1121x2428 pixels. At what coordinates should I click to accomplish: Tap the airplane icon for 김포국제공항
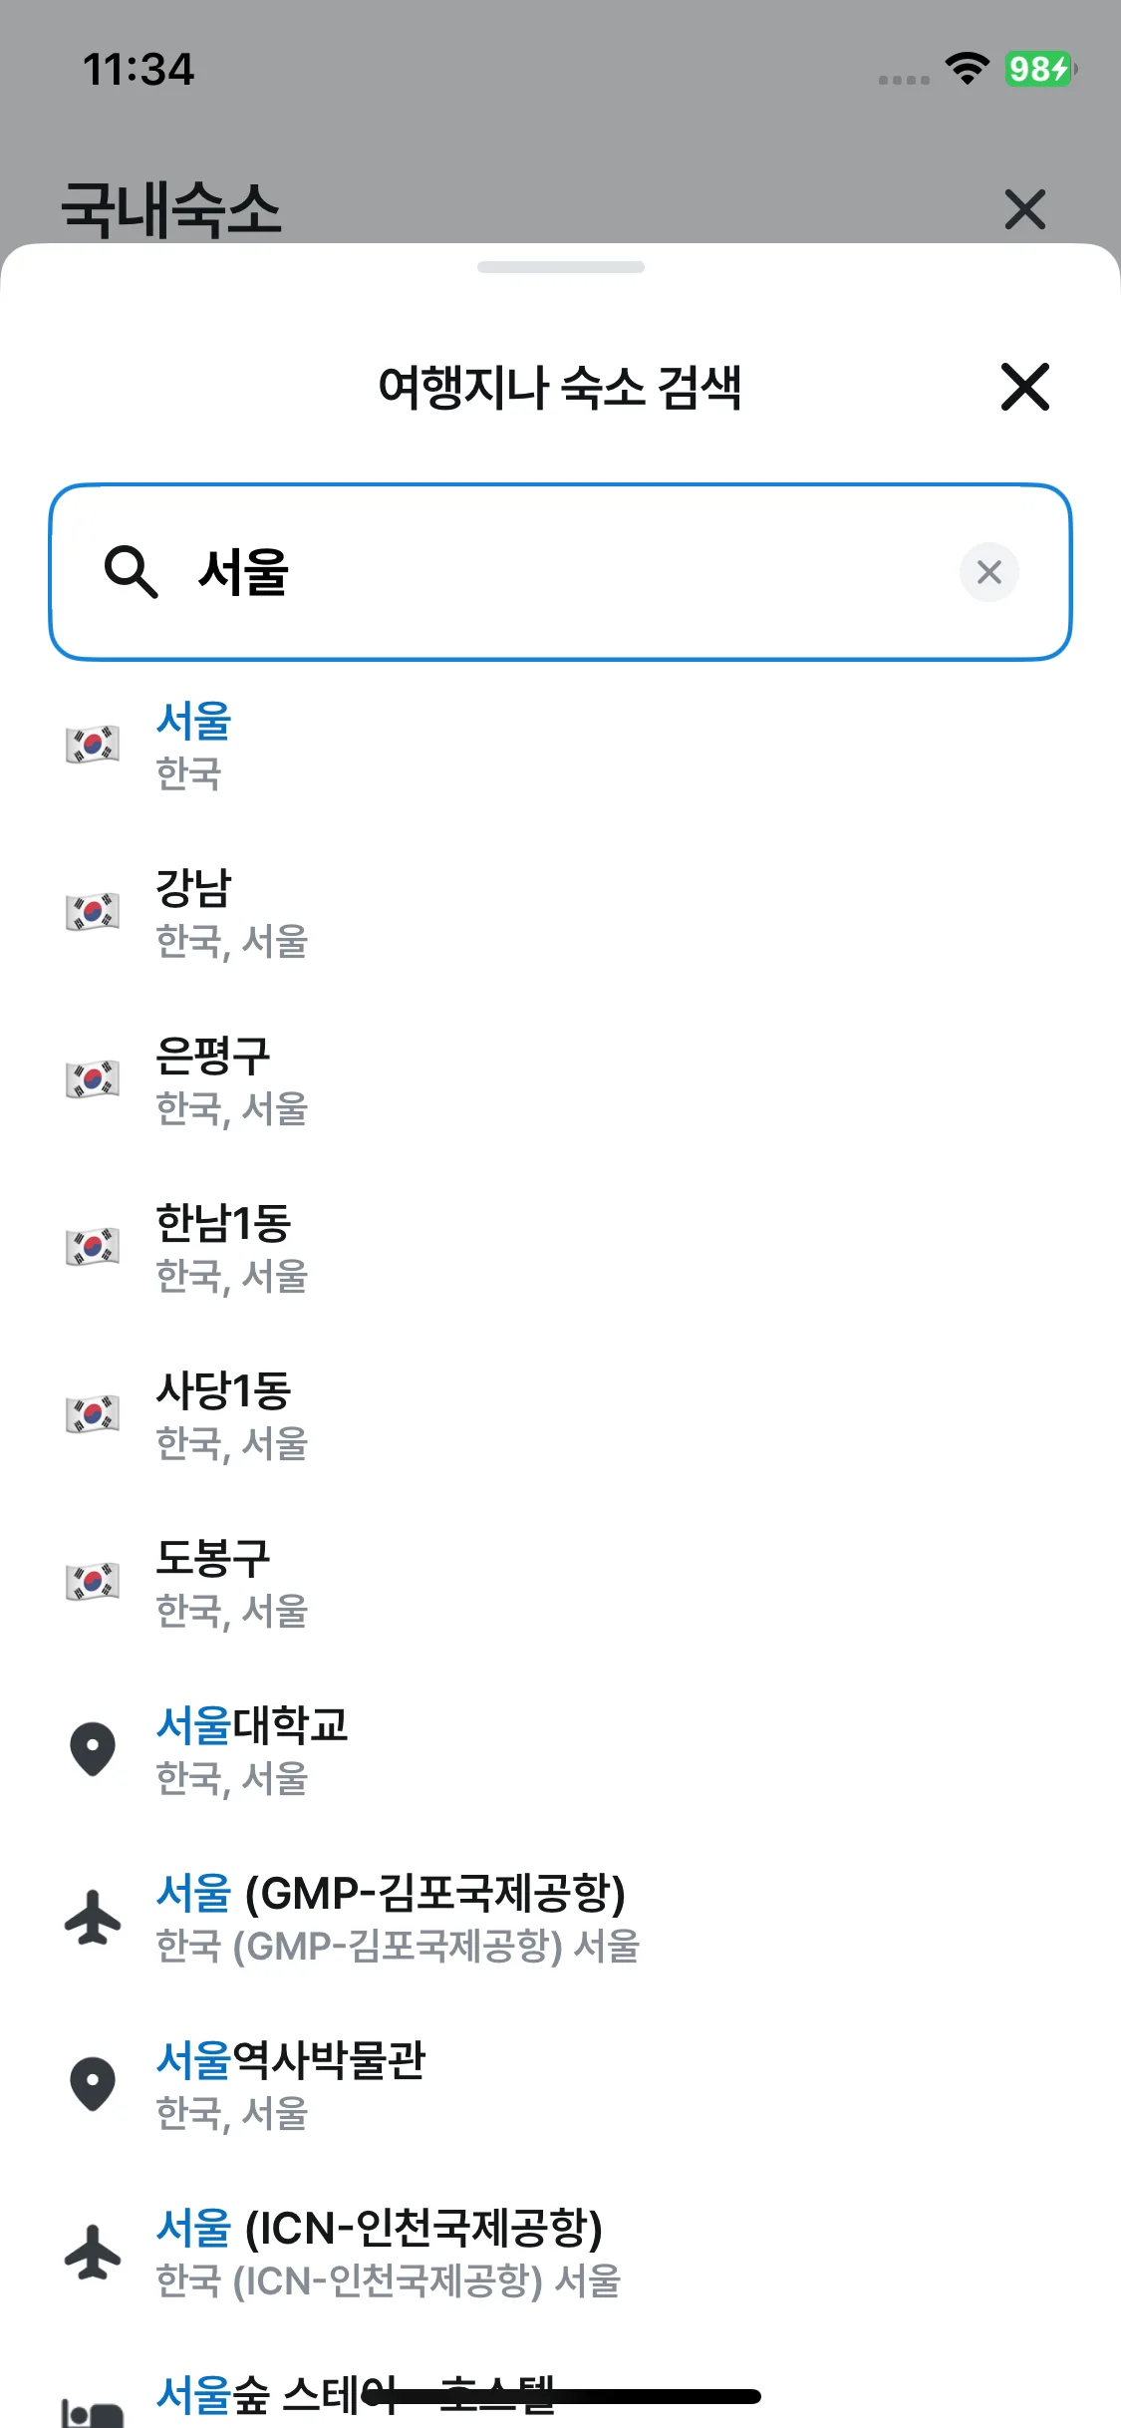[93, 1917]
